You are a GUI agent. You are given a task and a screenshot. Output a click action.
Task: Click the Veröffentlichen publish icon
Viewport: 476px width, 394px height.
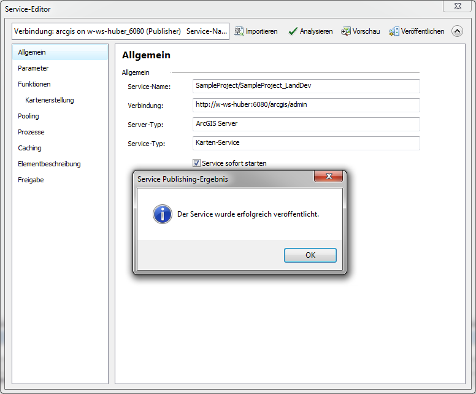pos(394,31)
